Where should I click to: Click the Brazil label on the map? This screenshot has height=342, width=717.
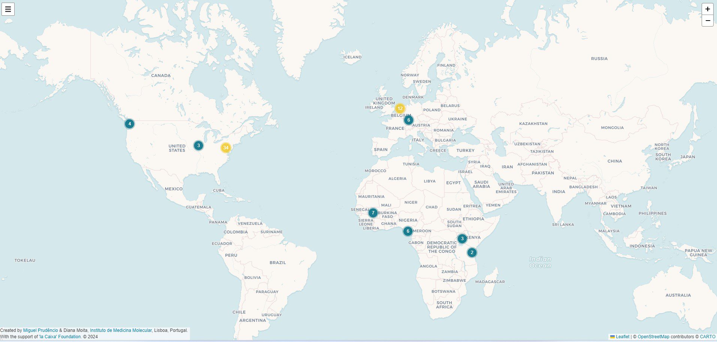(278, 263)
